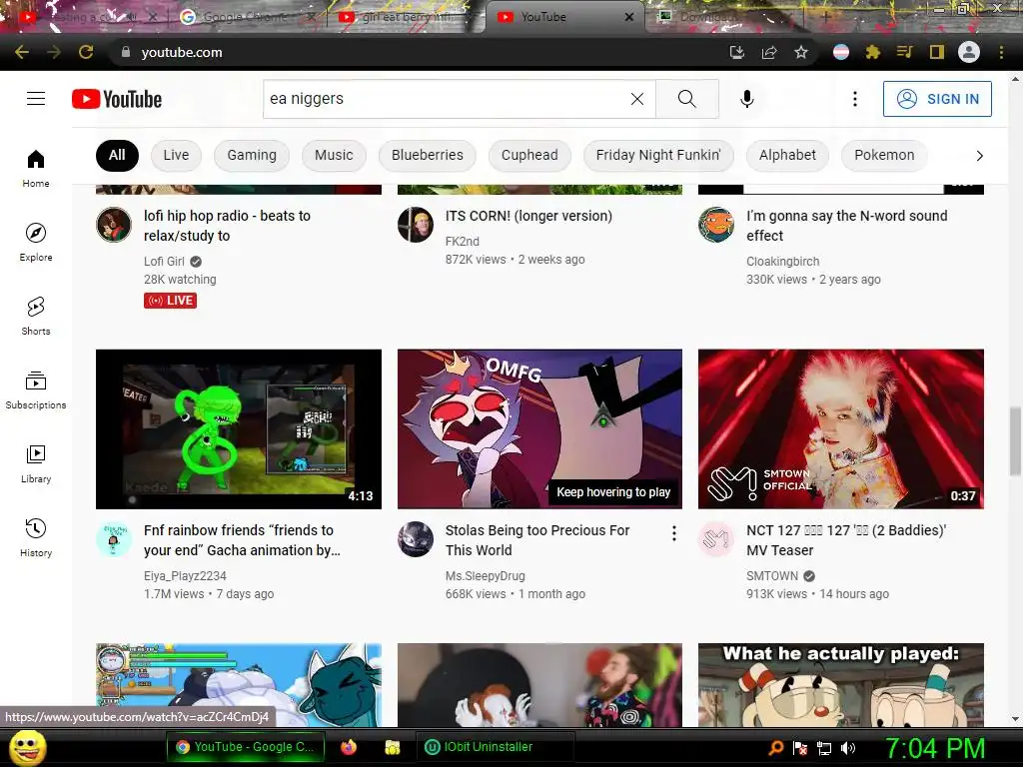The height and width of the screenshot is (767, 1023).
Task: Clear the search box with the X
Action: point(637,99)
